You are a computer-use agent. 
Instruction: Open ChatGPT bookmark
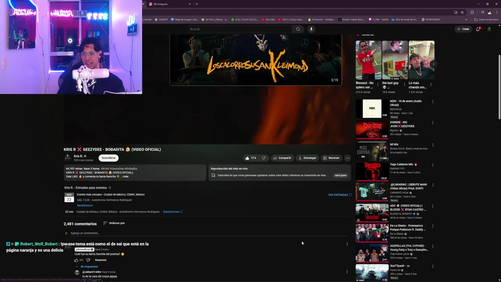(x=161, y=20)
